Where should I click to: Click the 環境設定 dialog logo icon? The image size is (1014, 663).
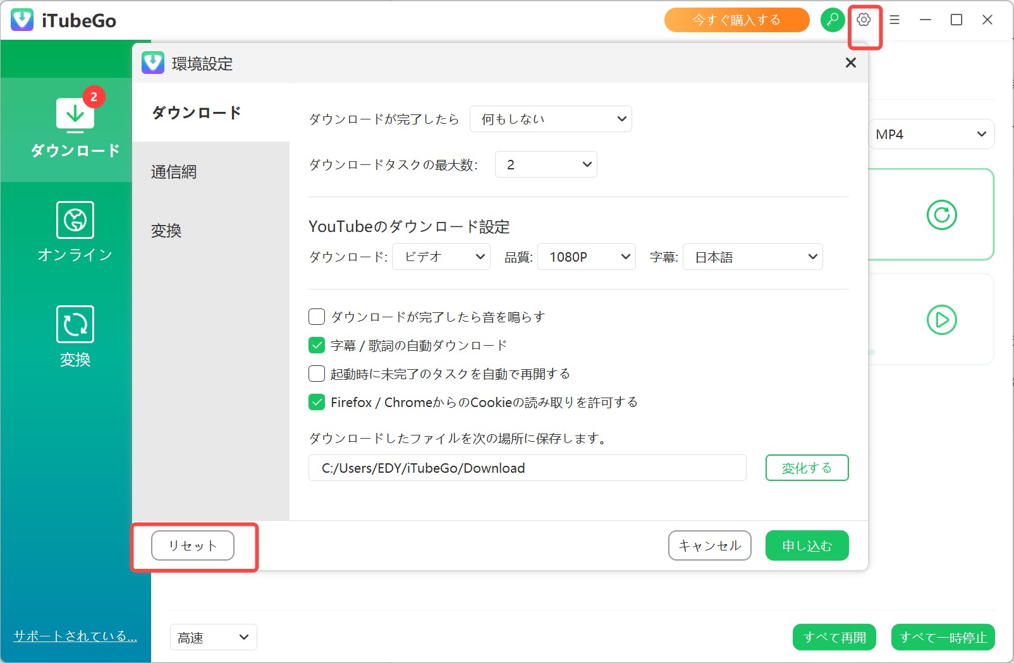coord(153,63)
